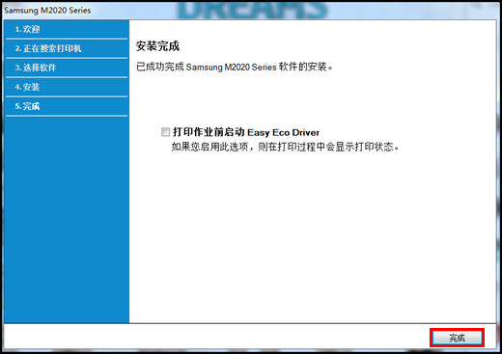Image resolution: width=502 pixels, height=354 pixels.
Task: Click the horizontal line above the footer
Action: pyautogui.click(x=250, y=323)
